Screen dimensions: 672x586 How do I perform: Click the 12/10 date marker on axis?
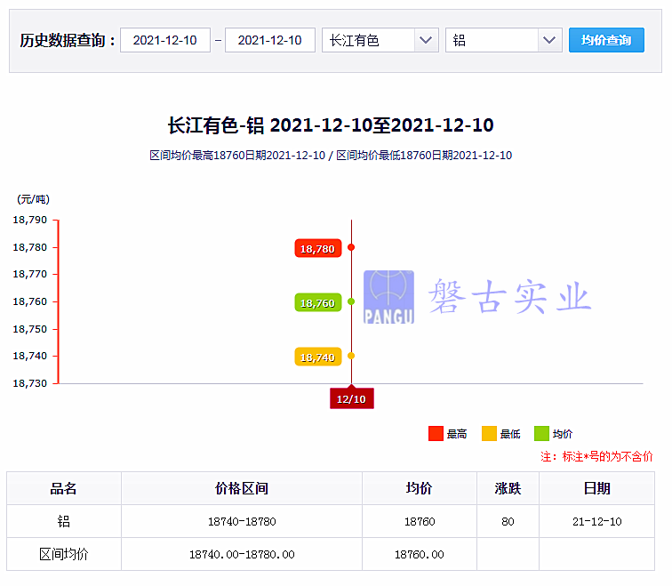(x=351, y=398)
